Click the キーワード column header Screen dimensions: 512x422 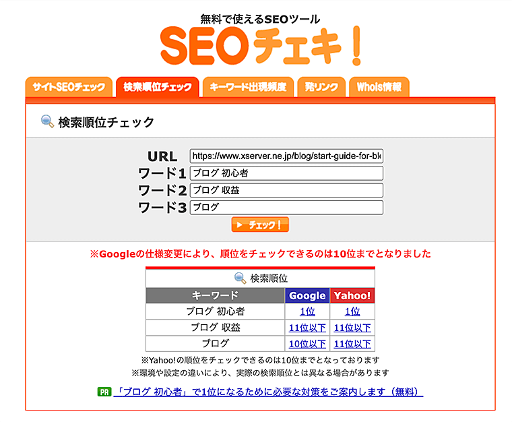pyautogui.click(x=215, y=295)
